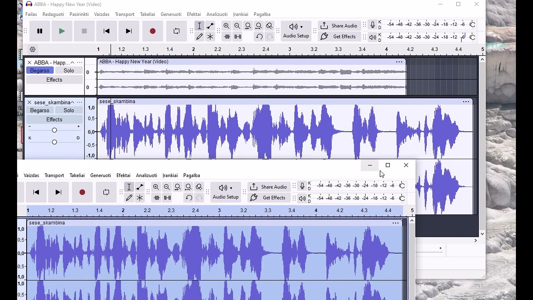This screenshot has height=300, width=533.
Task: Zoom in on the ABBA window timeline
Action: point(227,26)
